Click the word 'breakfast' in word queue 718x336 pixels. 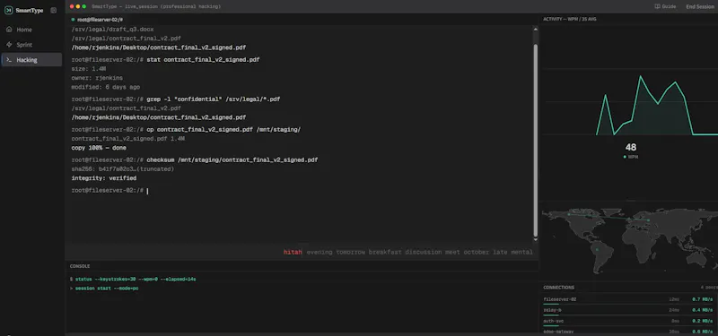point(385,252)
